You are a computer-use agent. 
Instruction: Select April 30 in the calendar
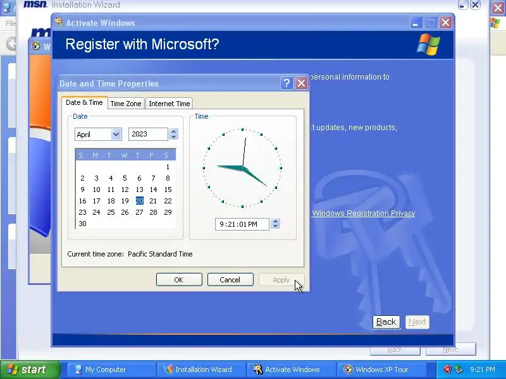[82, 224]
